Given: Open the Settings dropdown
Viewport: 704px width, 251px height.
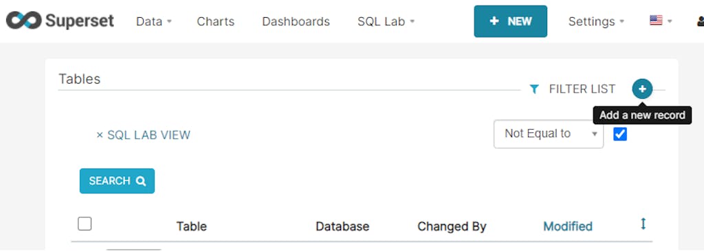Looking at the screenshot, I should 596,21.
